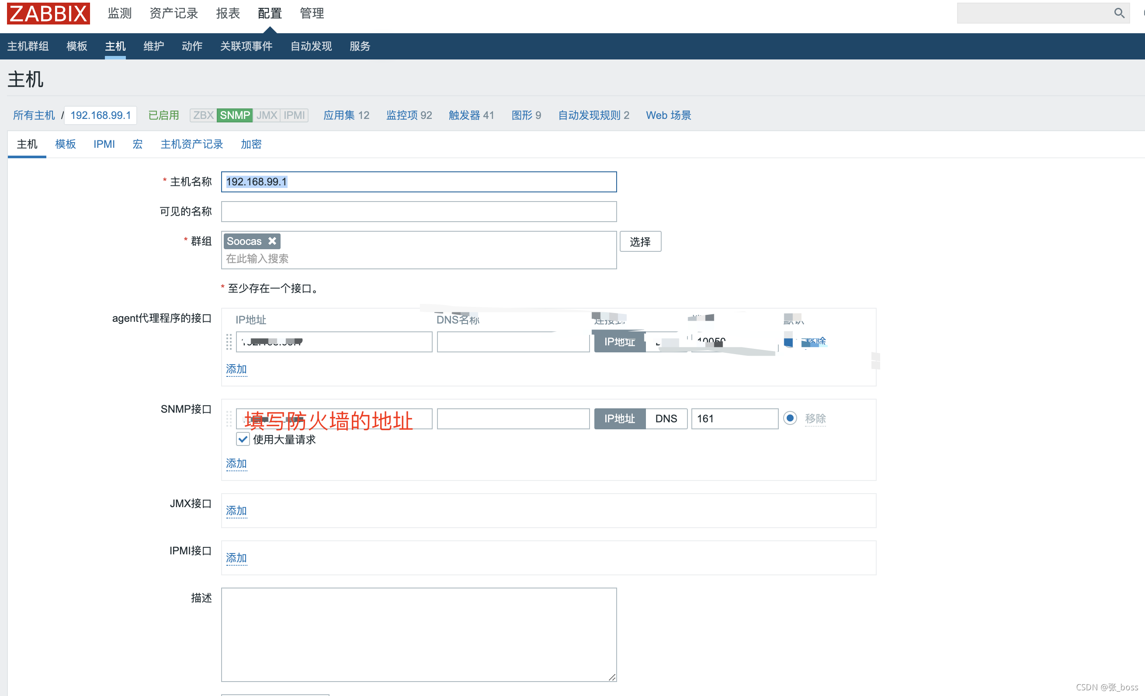Viewport: 1145px width, 696px height.
Task: Open 应用集 12 link
Action: pos(346,115)
